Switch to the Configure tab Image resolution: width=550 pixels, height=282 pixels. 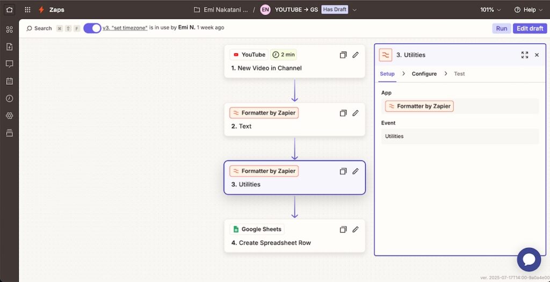(424, 74)
